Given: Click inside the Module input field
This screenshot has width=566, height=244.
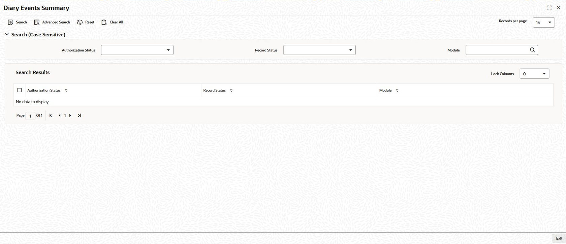Looking at the screenshot, I should [497, 50].
